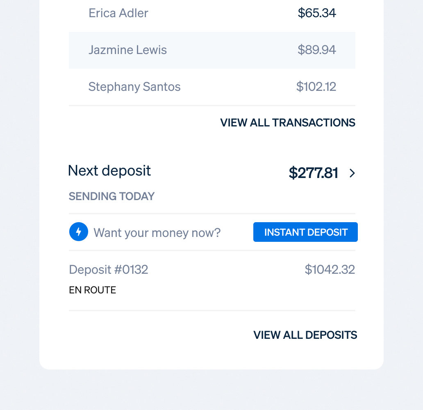
Task: Select the Stephany Santos transaction name
Action: 134,87
